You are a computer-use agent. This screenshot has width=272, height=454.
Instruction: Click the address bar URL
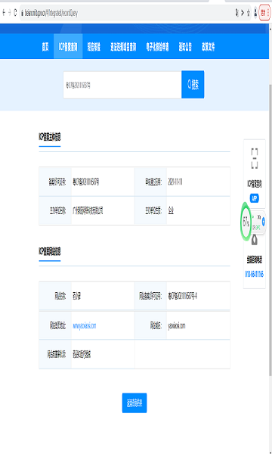click(x=51, y=13)
